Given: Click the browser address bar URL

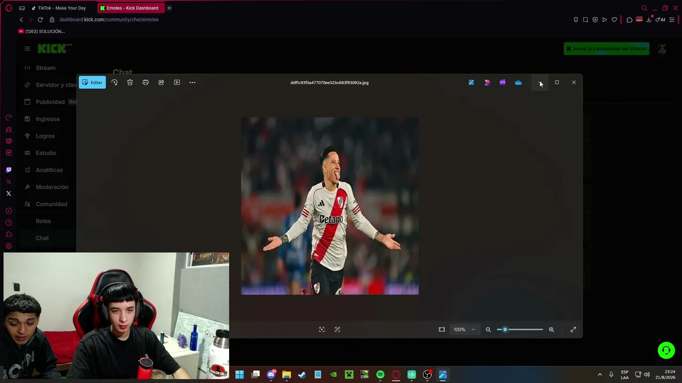Looking at the screenshot, I should 109,20.
